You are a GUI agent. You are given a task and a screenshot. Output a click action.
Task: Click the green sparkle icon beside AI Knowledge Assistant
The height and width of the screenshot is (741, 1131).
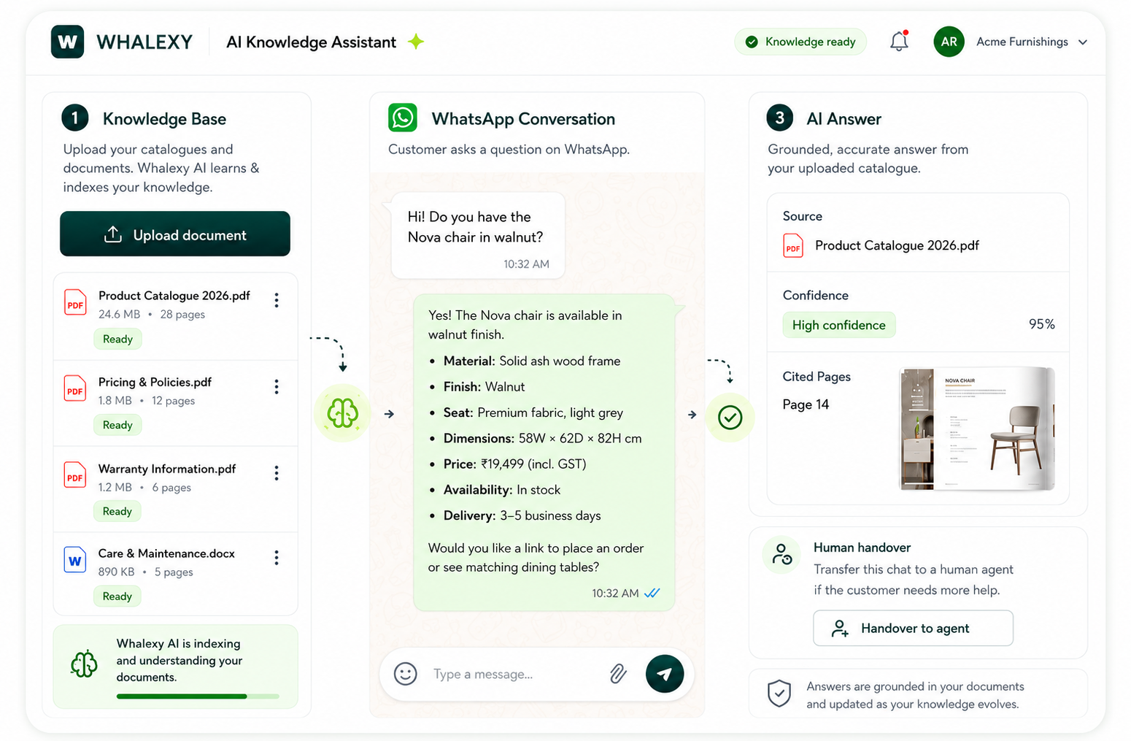[416, 42]
